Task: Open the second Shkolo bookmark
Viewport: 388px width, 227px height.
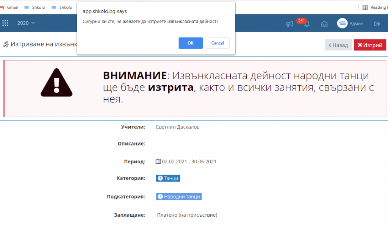Action: click(x=61, y=7)
